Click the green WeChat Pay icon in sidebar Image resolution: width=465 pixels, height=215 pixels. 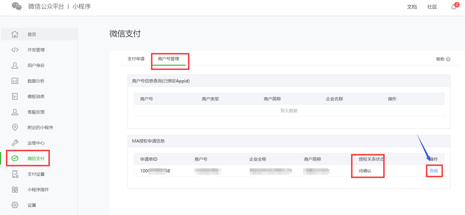[x=15, y=158]
